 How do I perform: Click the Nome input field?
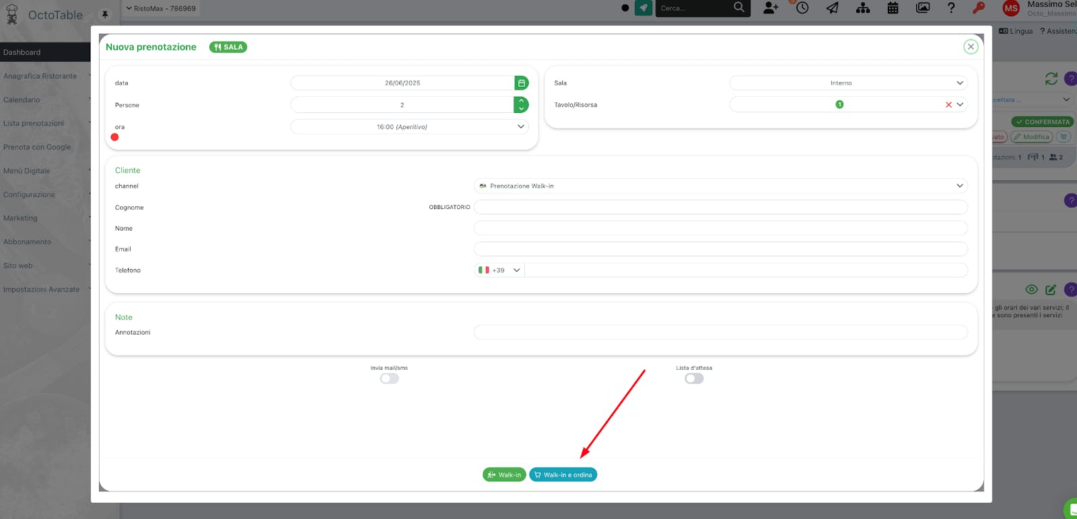721,228
